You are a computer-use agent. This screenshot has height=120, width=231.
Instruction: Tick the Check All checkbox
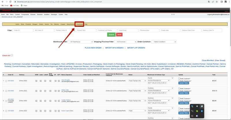(x=12, y=55)
